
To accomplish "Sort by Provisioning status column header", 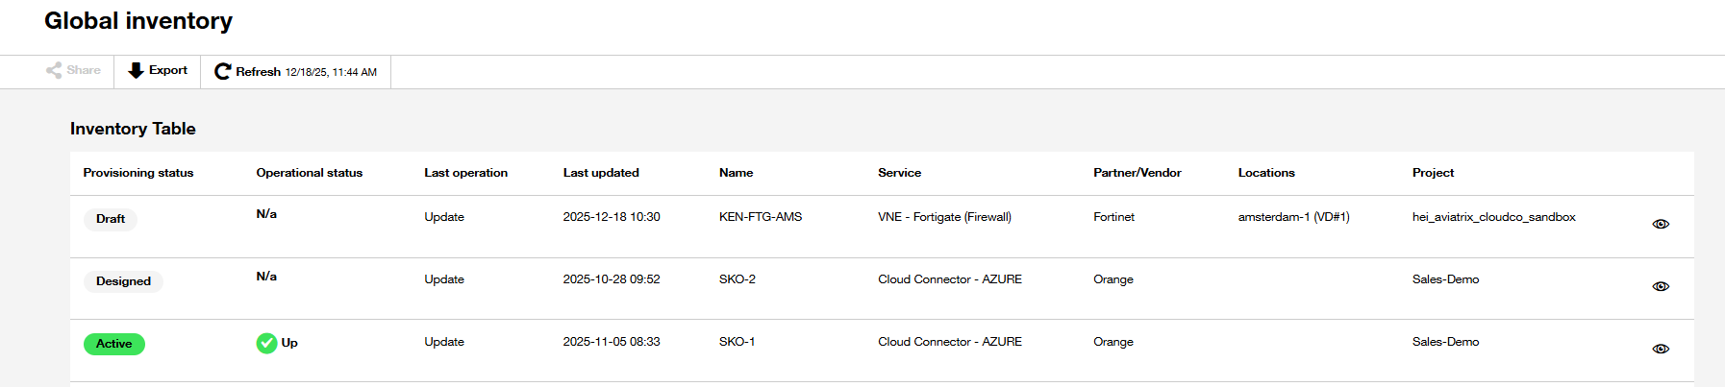I will click(x=138, y=173).
